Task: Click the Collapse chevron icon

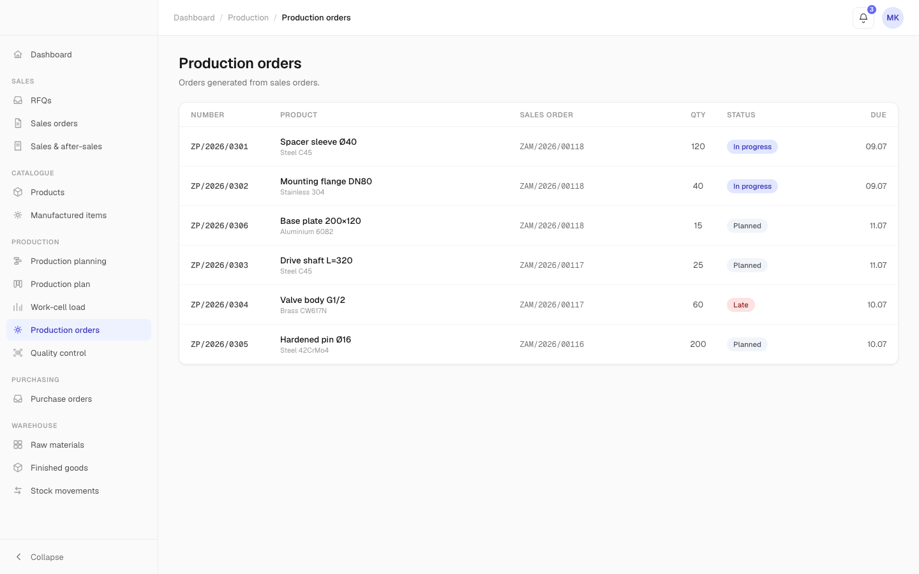Action: tap(18, 557)
